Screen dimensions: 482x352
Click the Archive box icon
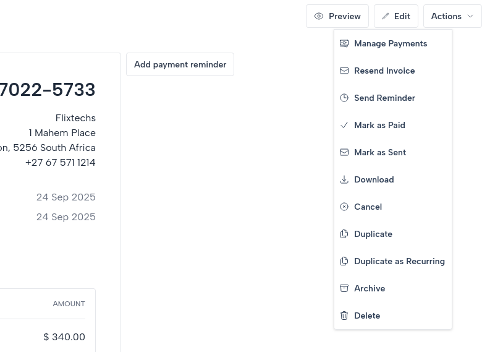[344, 288]
